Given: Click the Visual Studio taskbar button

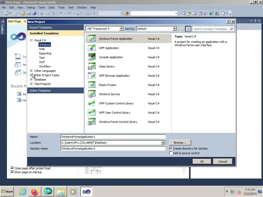Looking at the screenshot, I should click(86, 191).
